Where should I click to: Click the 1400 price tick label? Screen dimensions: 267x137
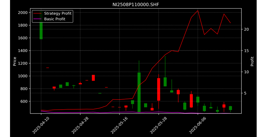23,51
